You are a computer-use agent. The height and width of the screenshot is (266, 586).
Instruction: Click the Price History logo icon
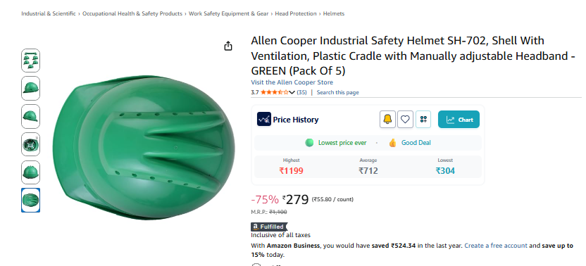[x=264, y=120]
